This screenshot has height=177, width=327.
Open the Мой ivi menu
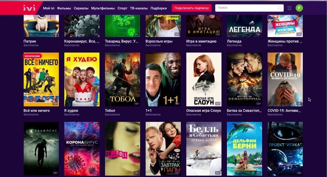[49, 8]
